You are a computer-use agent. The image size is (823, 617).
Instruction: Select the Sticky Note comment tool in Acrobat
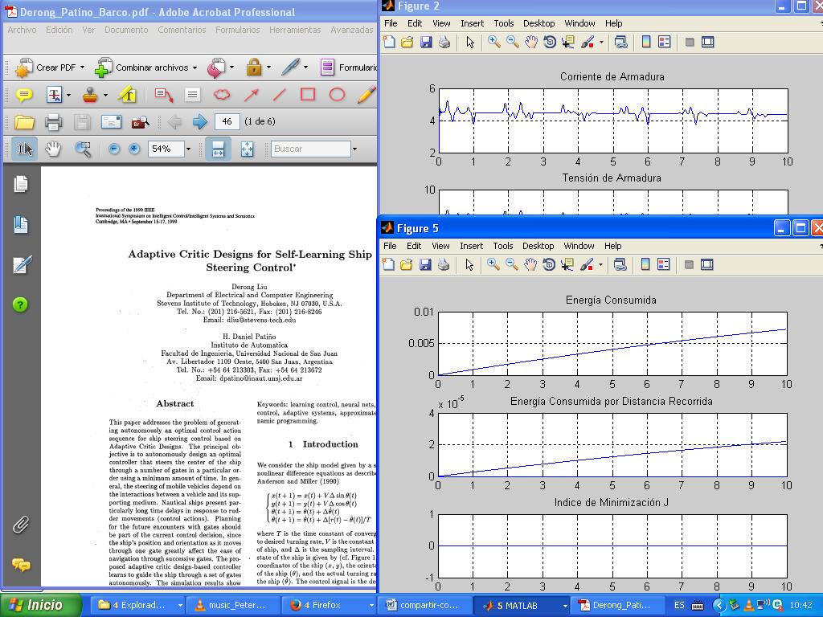(24, 95)
